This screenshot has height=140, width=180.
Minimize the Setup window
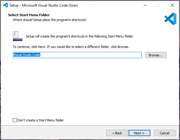pyautogui.click(x=145, y=5)
